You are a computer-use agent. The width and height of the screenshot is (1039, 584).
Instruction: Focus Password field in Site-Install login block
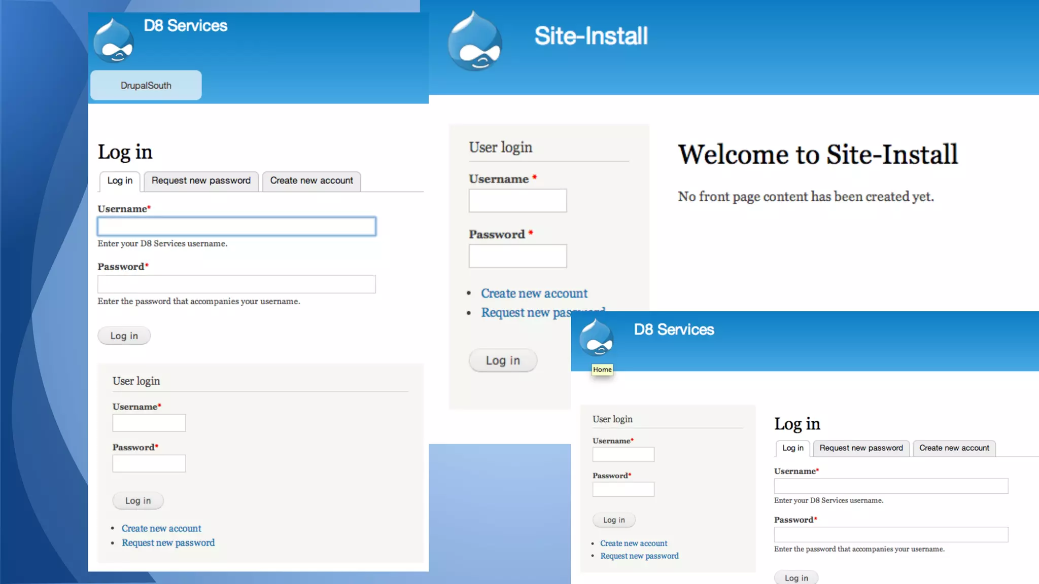coord(518,256)
